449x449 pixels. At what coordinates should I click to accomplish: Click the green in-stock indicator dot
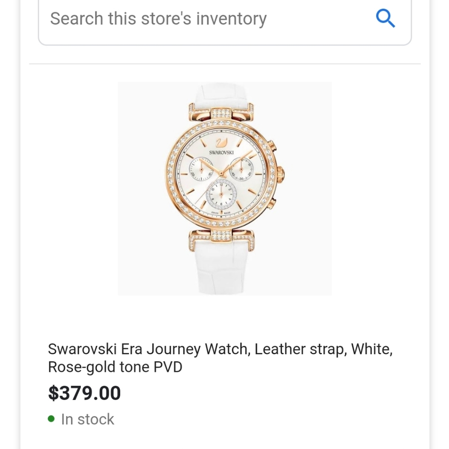[51, 418]
